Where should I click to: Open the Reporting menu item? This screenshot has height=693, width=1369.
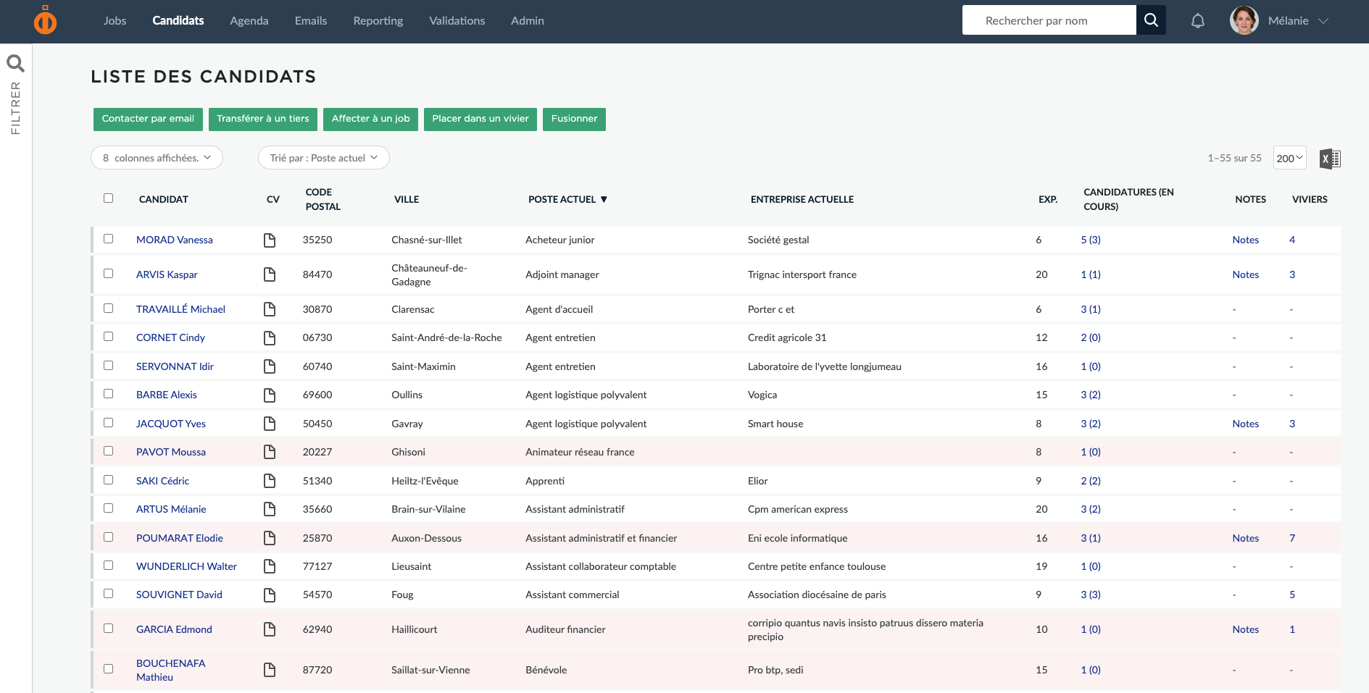click(x=378, y=21)
